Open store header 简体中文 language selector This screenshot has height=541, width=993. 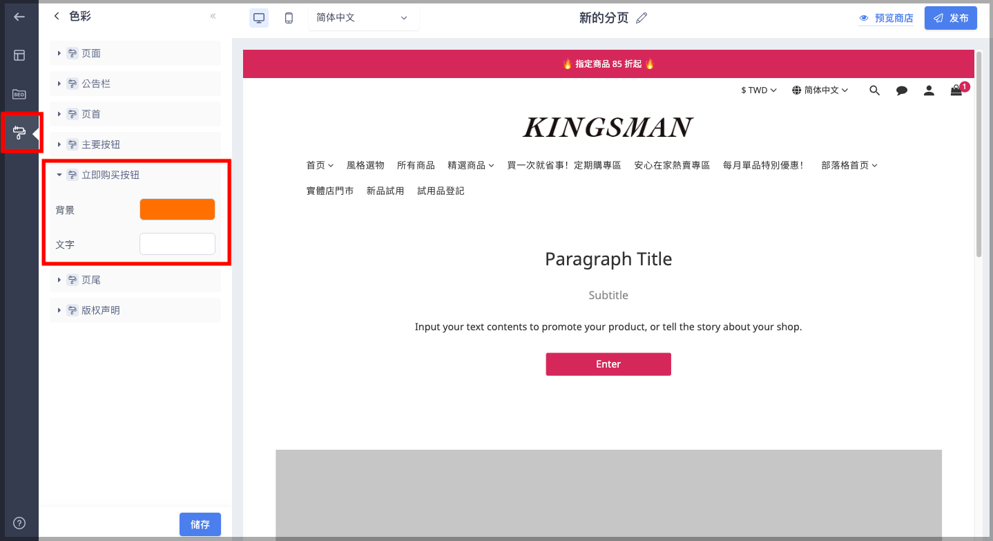820,91
